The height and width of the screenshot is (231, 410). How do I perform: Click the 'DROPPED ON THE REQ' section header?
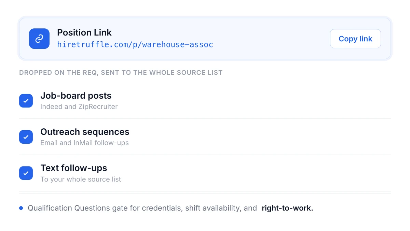coord(58,73)
